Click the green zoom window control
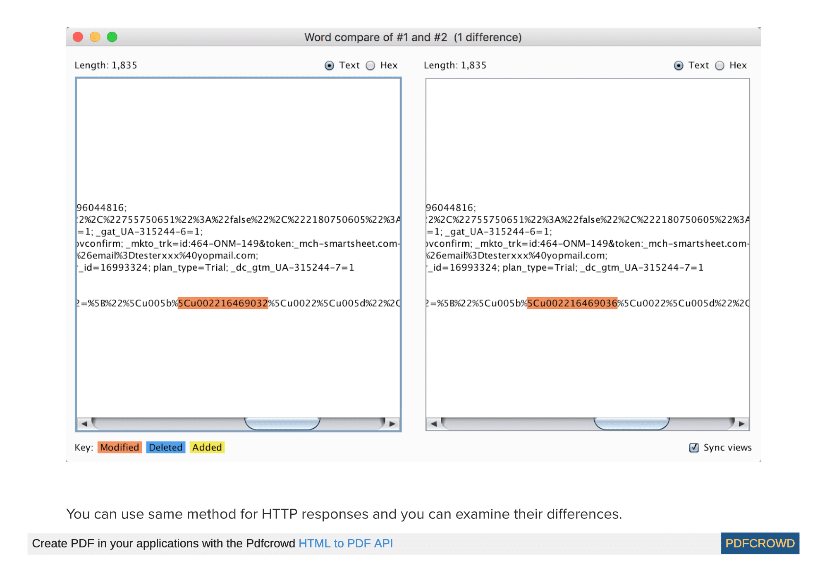Viewport: 827px width, 585px height. tap(112, 37)
